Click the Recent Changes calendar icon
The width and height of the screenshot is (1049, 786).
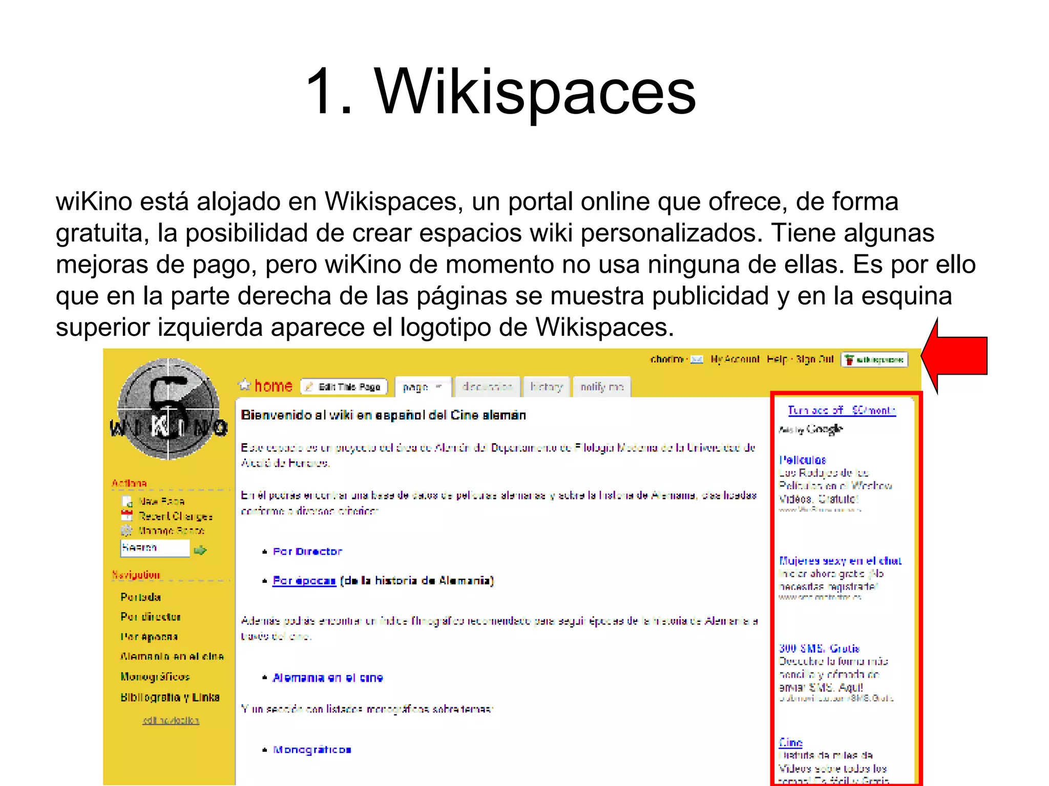[127, 516]
